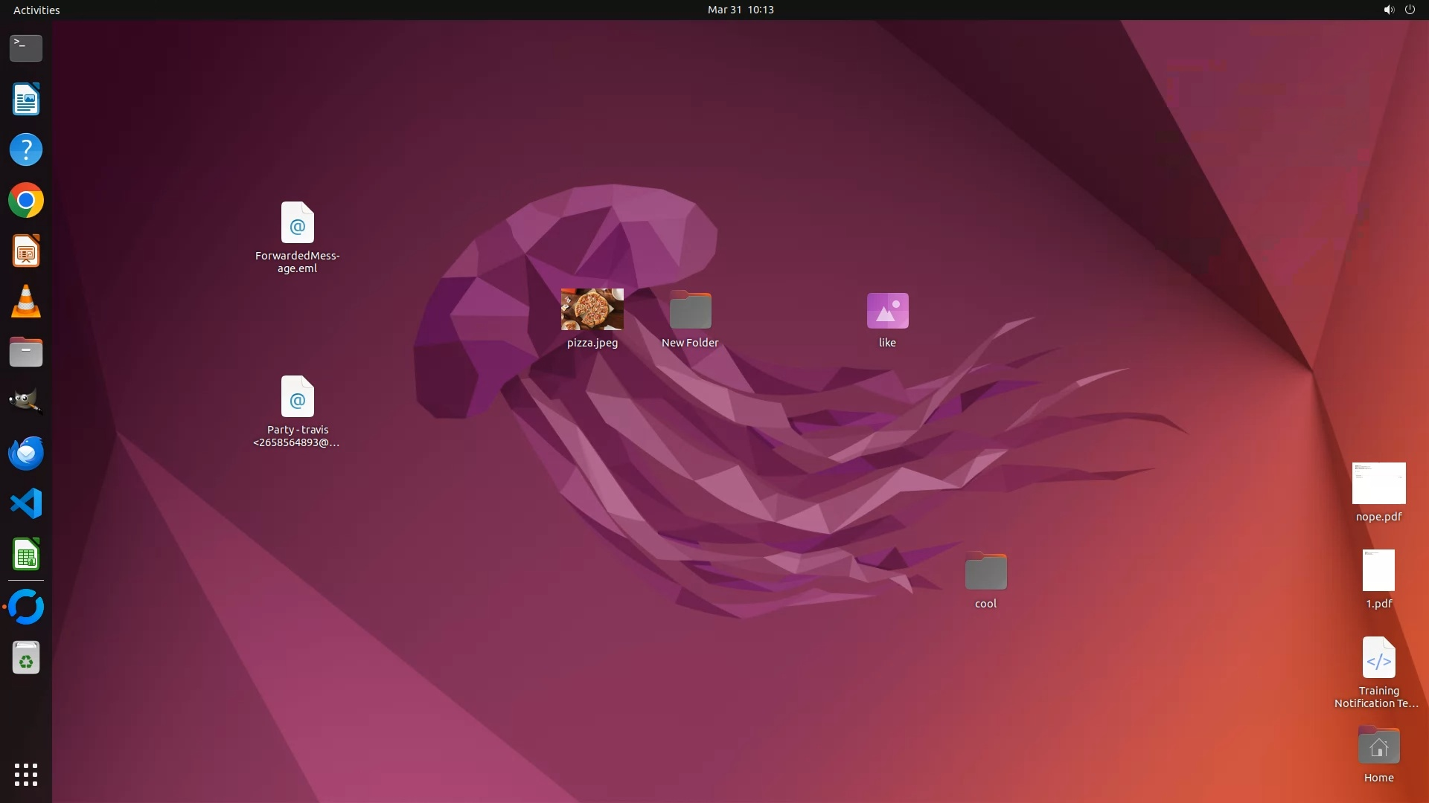Select the cool folder on the desktop
This screenshot has height=803, width=1429.
(x=985, y=572)
